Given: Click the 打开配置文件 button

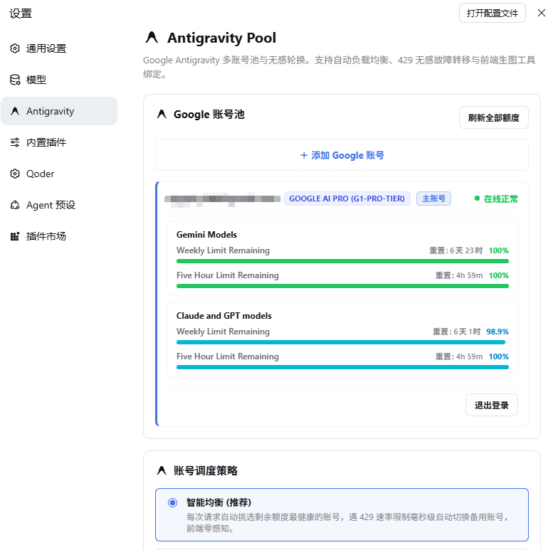Looking at the screenshot, I should [493, 13].
